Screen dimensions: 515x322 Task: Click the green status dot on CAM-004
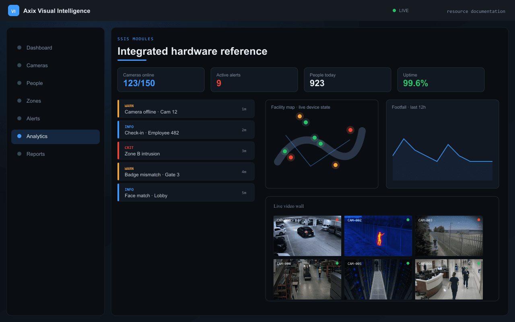click(x=337, y=263)
